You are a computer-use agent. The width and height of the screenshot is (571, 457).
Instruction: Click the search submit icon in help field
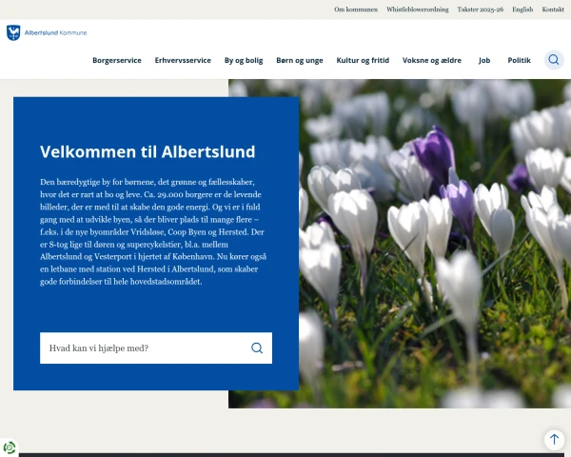click(257, 348)
